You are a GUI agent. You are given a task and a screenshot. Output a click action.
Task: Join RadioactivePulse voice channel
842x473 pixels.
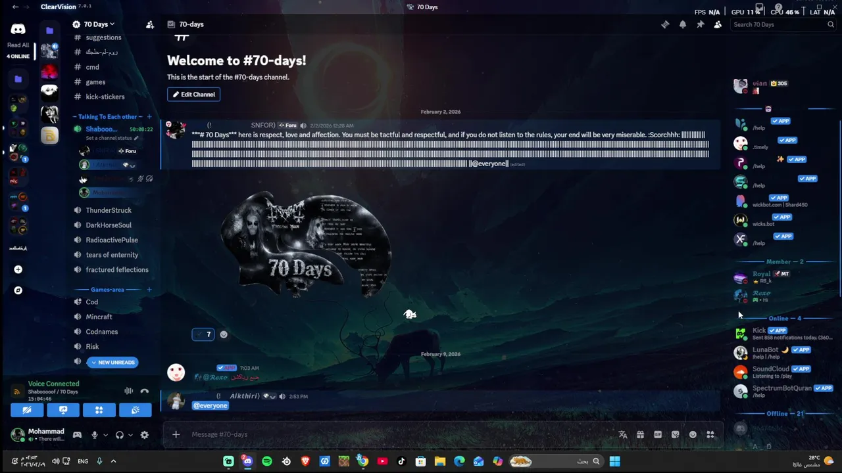[x=112, y=240]
